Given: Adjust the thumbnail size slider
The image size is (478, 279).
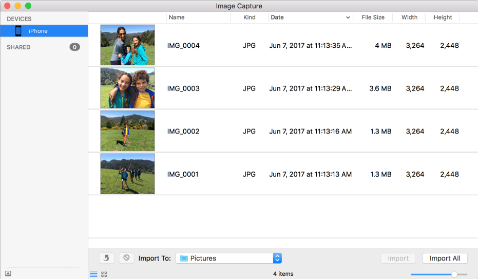Looking at the screenshot, I should [454, 274].
